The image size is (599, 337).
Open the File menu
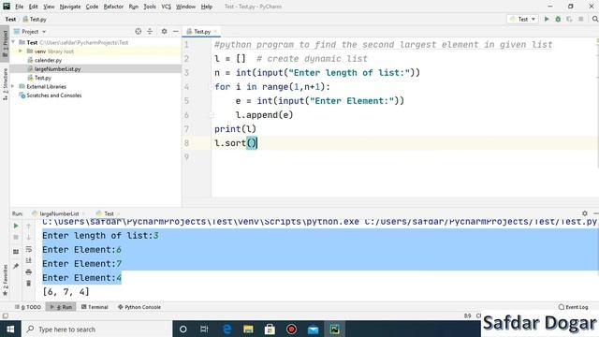click(19, 7)
